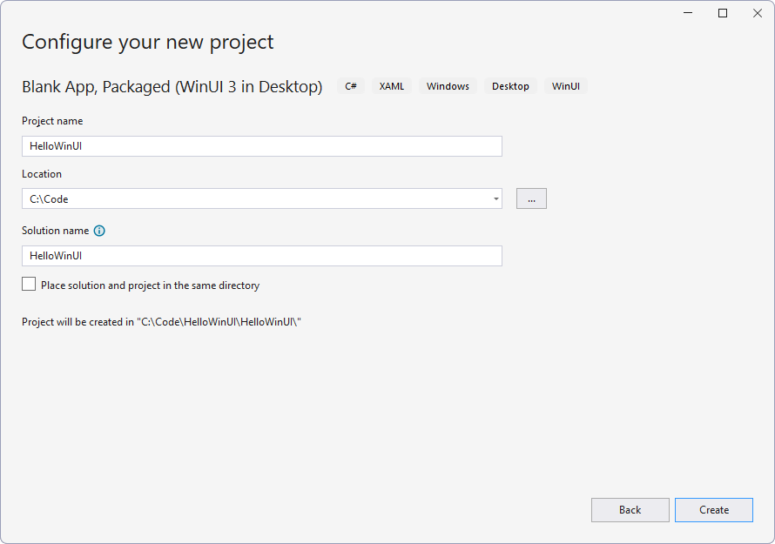
Task: Click the Back button
Action: [x=630, y=510]
